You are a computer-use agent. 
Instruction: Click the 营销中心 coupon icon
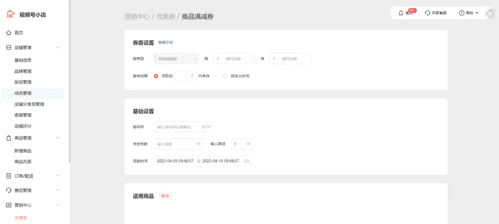click(x=9, y=205)
